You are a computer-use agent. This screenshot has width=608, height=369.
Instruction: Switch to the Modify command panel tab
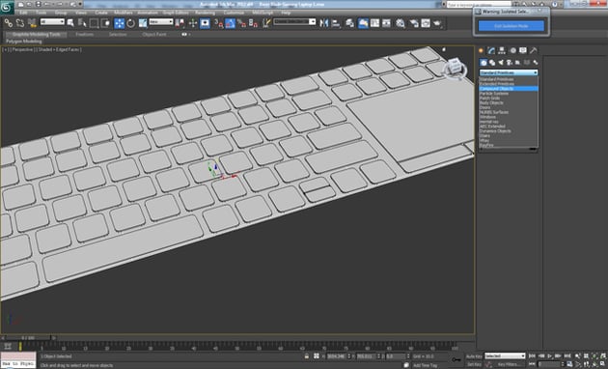pos(491,50)
